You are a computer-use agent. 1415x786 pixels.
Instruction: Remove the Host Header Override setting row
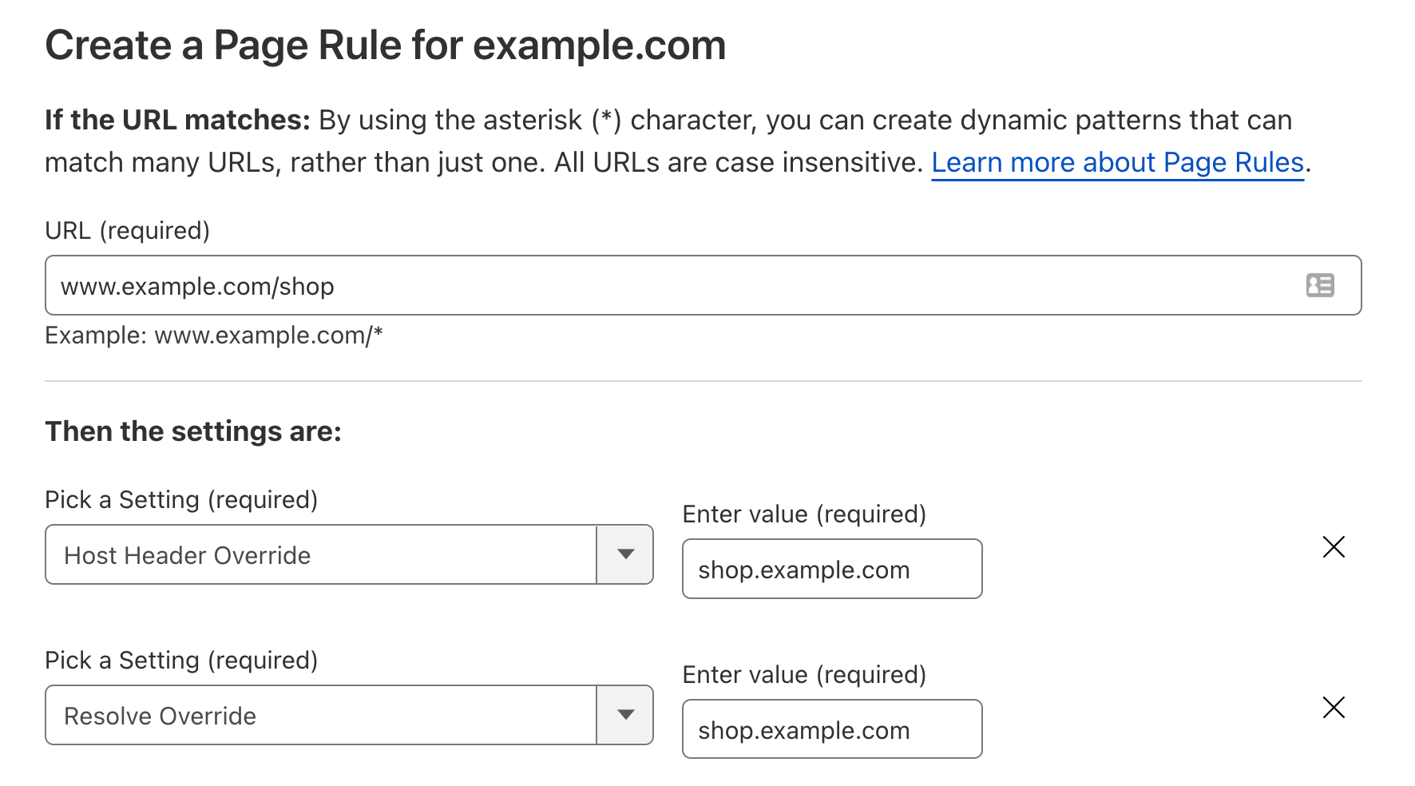click(1334, 547)
